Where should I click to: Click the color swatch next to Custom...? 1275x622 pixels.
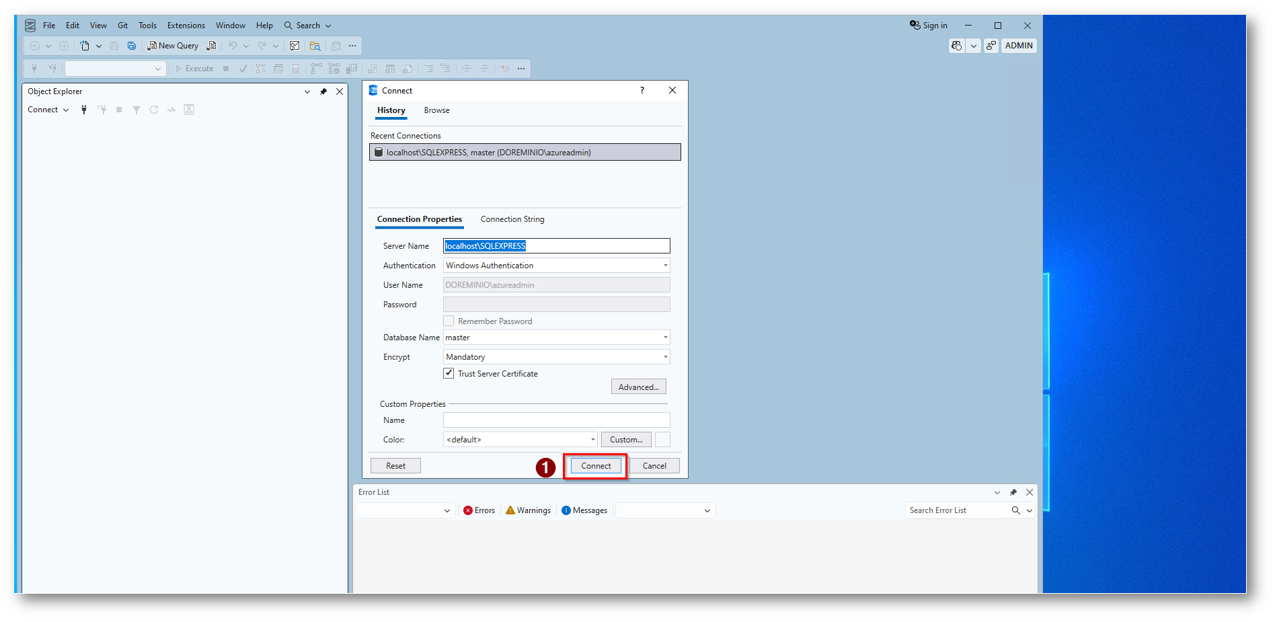point(662,440)
